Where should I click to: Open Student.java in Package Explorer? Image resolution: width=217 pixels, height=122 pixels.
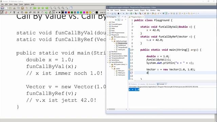point(122,45)
